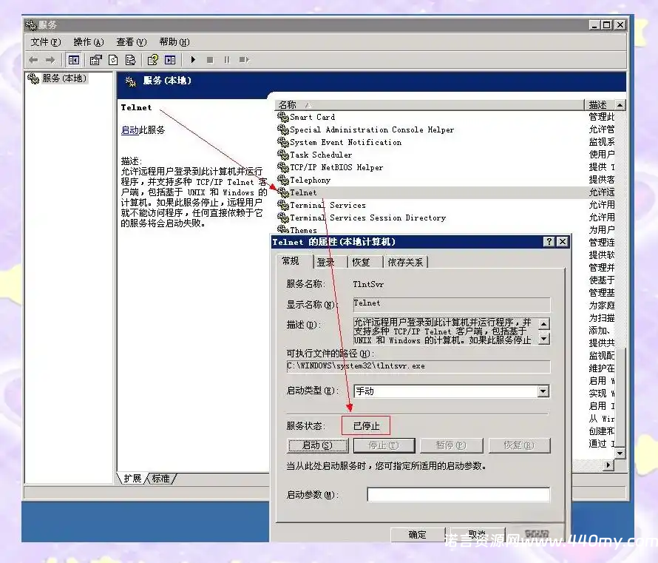This screenshot has width=658, height=563.
Task: Click the gear icon beside Terminal Services
Action: pyautogui.click(x=283, y=205)
